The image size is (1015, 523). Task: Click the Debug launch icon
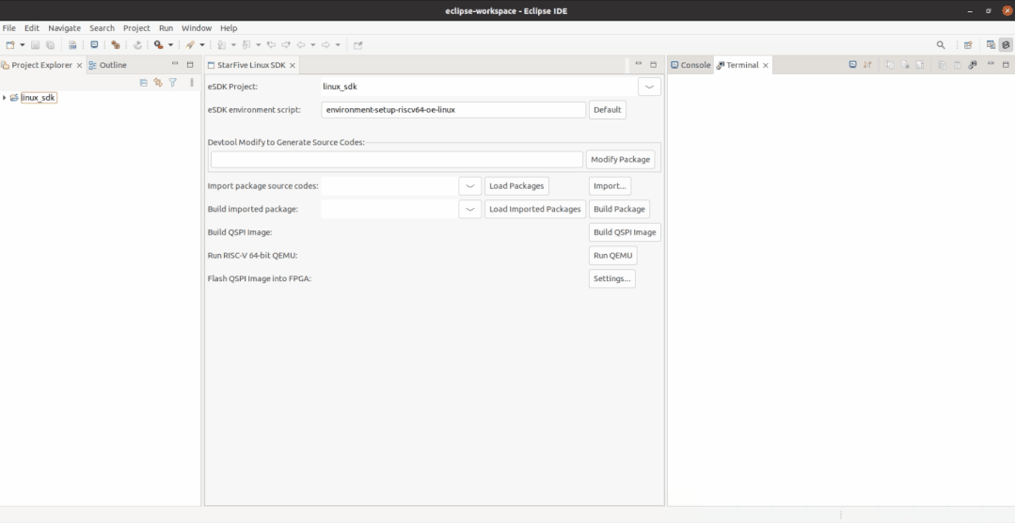[159, 45]
